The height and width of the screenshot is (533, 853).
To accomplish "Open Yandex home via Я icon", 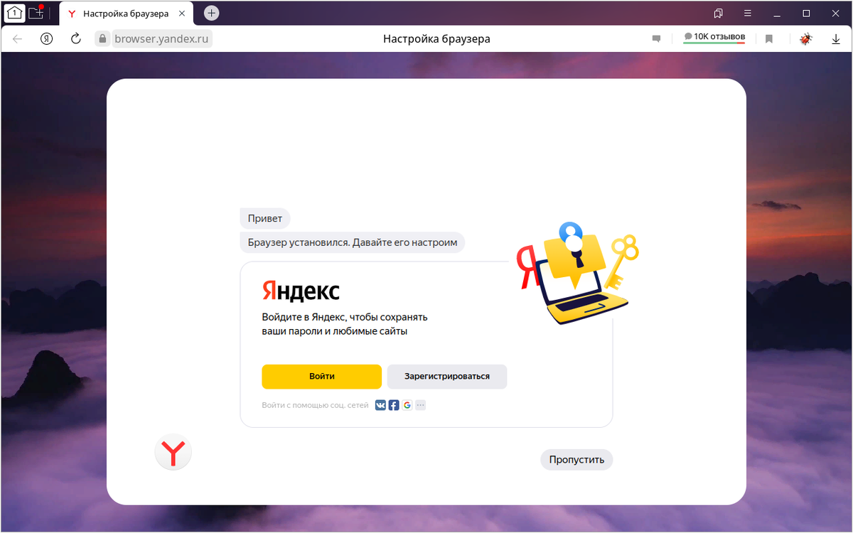I will pos(47,39).
